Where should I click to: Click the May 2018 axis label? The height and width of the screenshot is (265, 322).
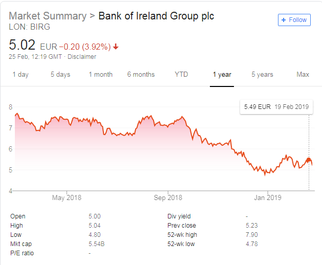67,197
